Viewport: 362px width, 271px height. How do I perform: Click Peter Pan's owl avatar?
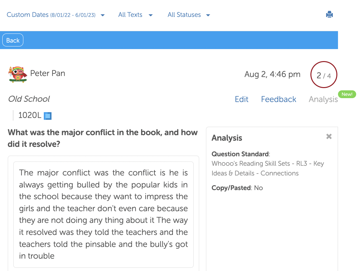point(18,74)
